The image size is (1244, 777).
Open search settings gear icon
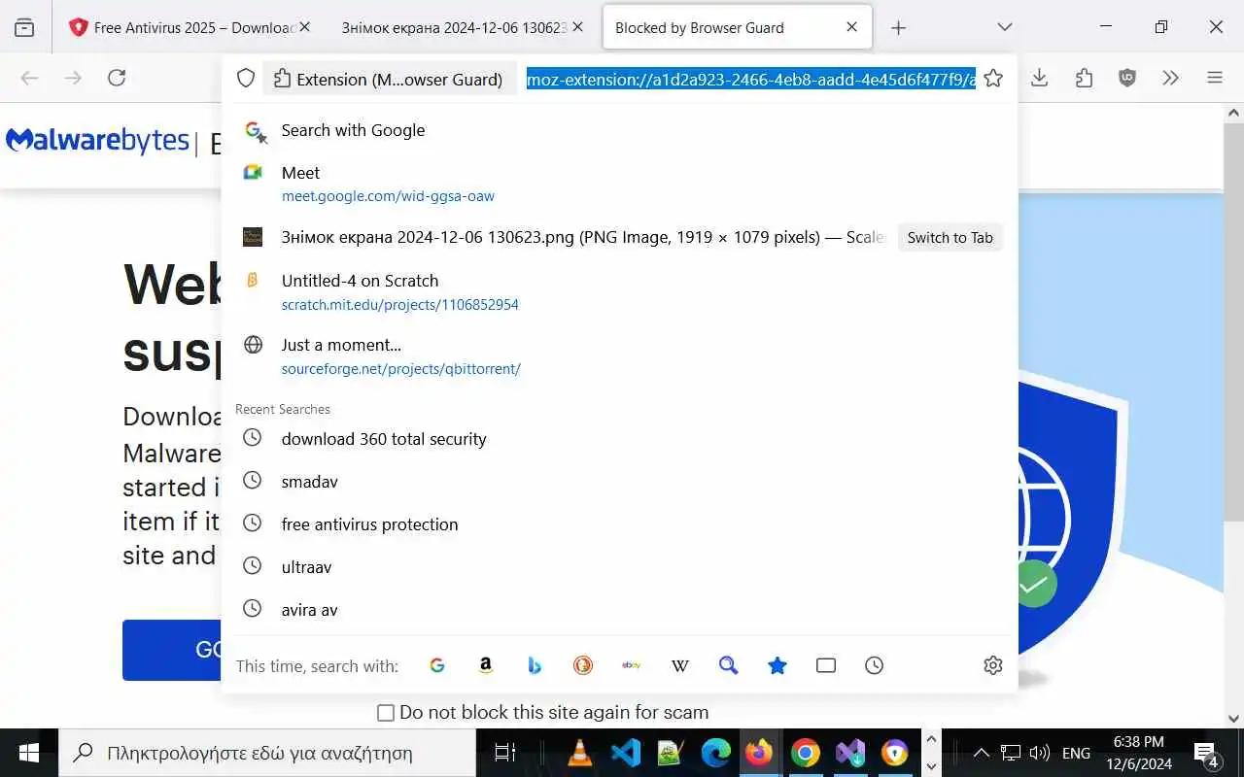pos(993,665)
